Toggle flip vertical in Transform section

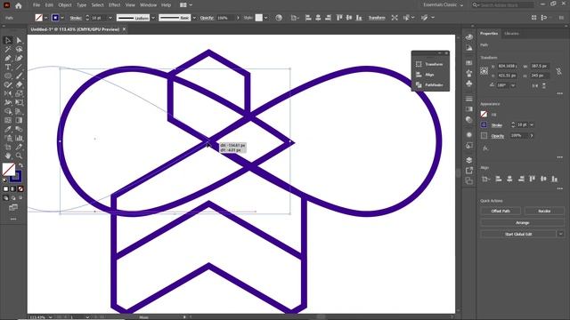click(544, 85)
